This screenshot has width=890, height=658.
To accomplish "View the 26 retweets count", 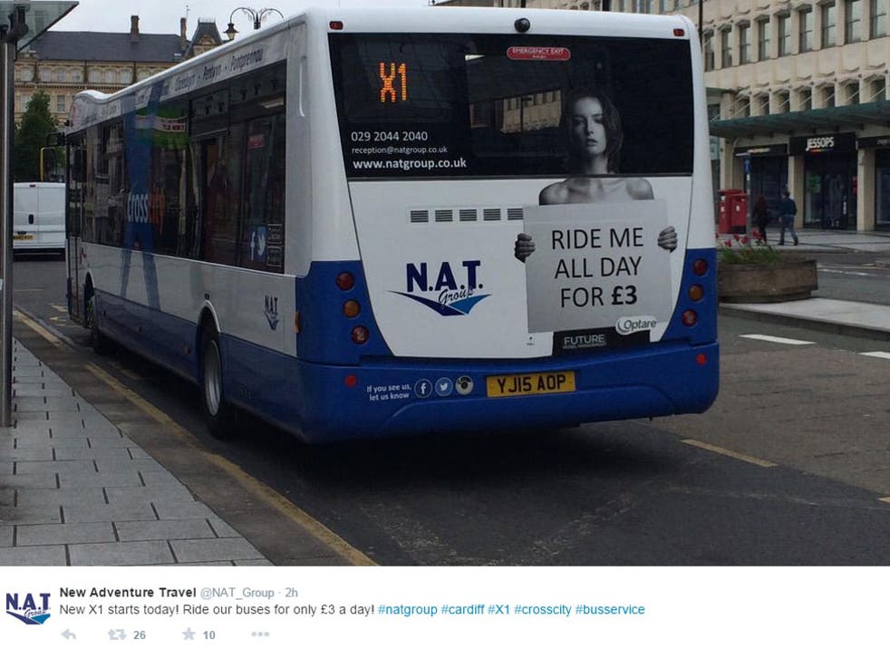I will [x=140, y=635].
